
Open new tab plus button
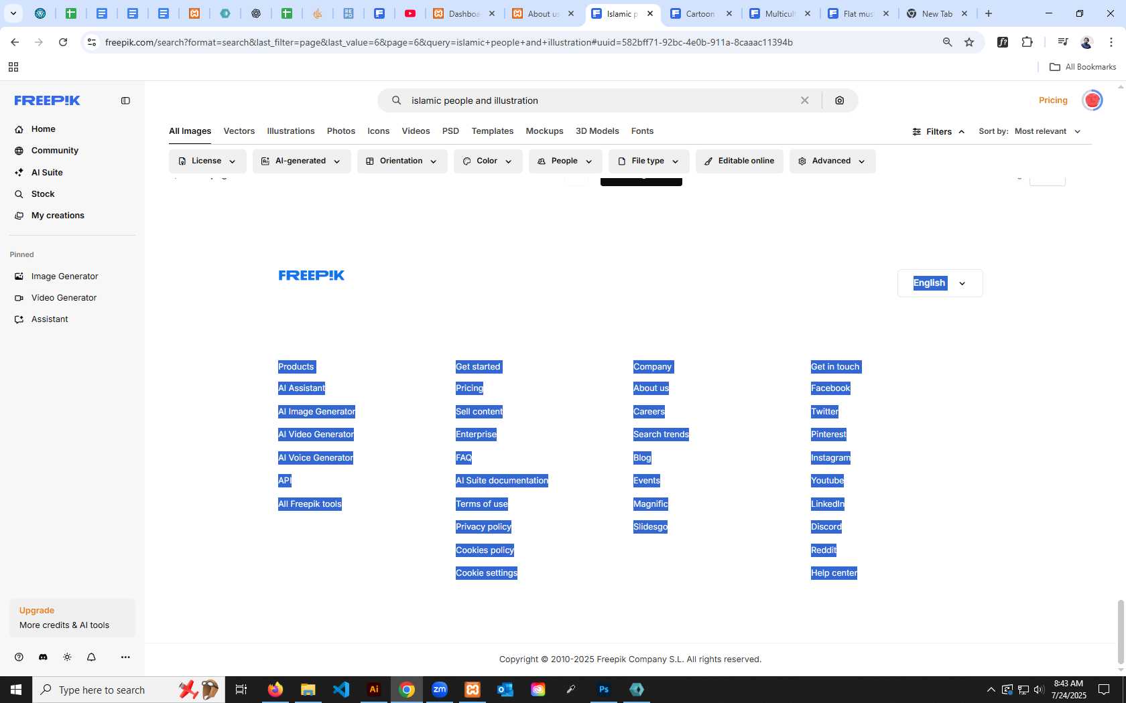pos(989,13)
